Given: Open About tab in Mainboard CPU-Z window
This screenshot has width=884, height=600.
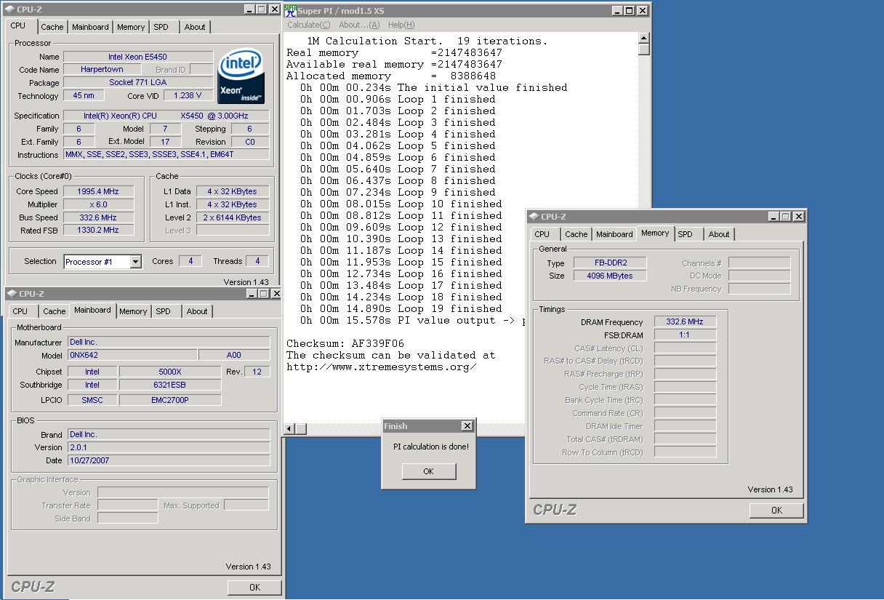Looking at the screenshot, I should point(196,311).
